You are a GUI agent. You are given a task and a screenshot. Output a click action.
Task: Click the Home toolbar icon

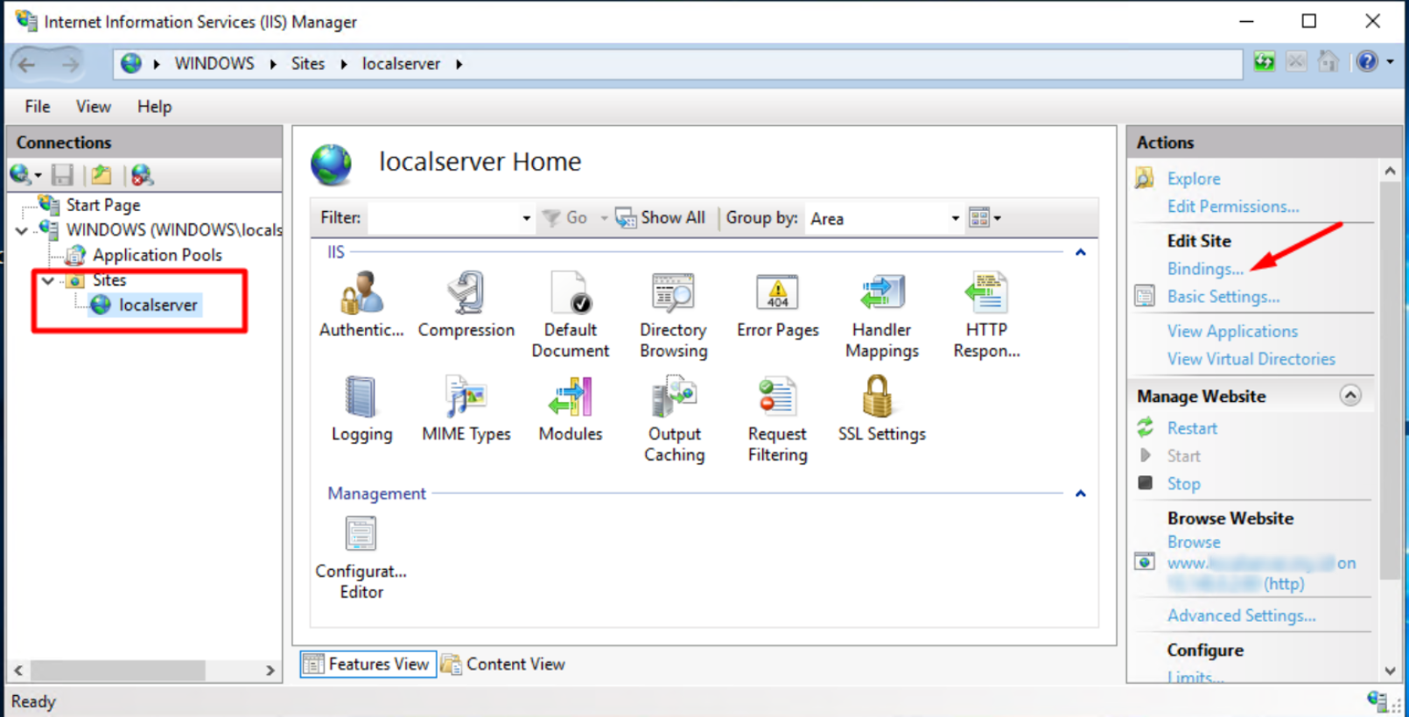tap(1328, 61)
